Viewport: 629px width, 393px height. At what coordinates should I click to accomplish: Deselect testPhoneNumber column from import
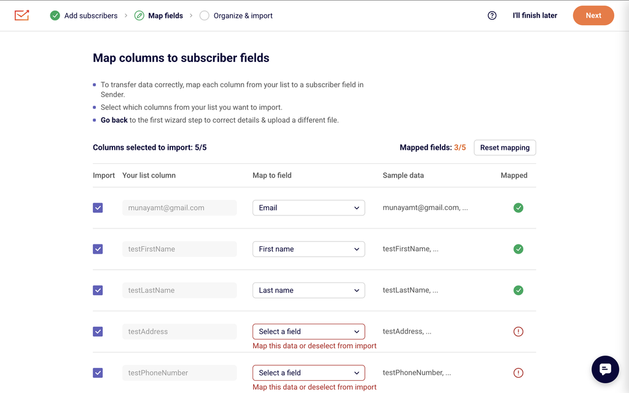[x=98, y=373]
